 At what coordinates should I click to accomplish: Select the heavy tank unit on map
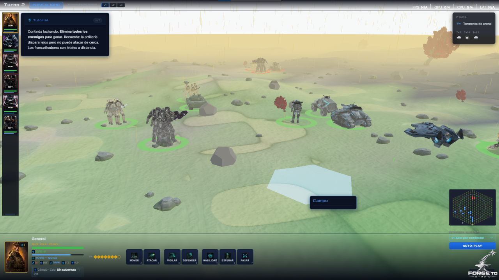coord(351,115)
